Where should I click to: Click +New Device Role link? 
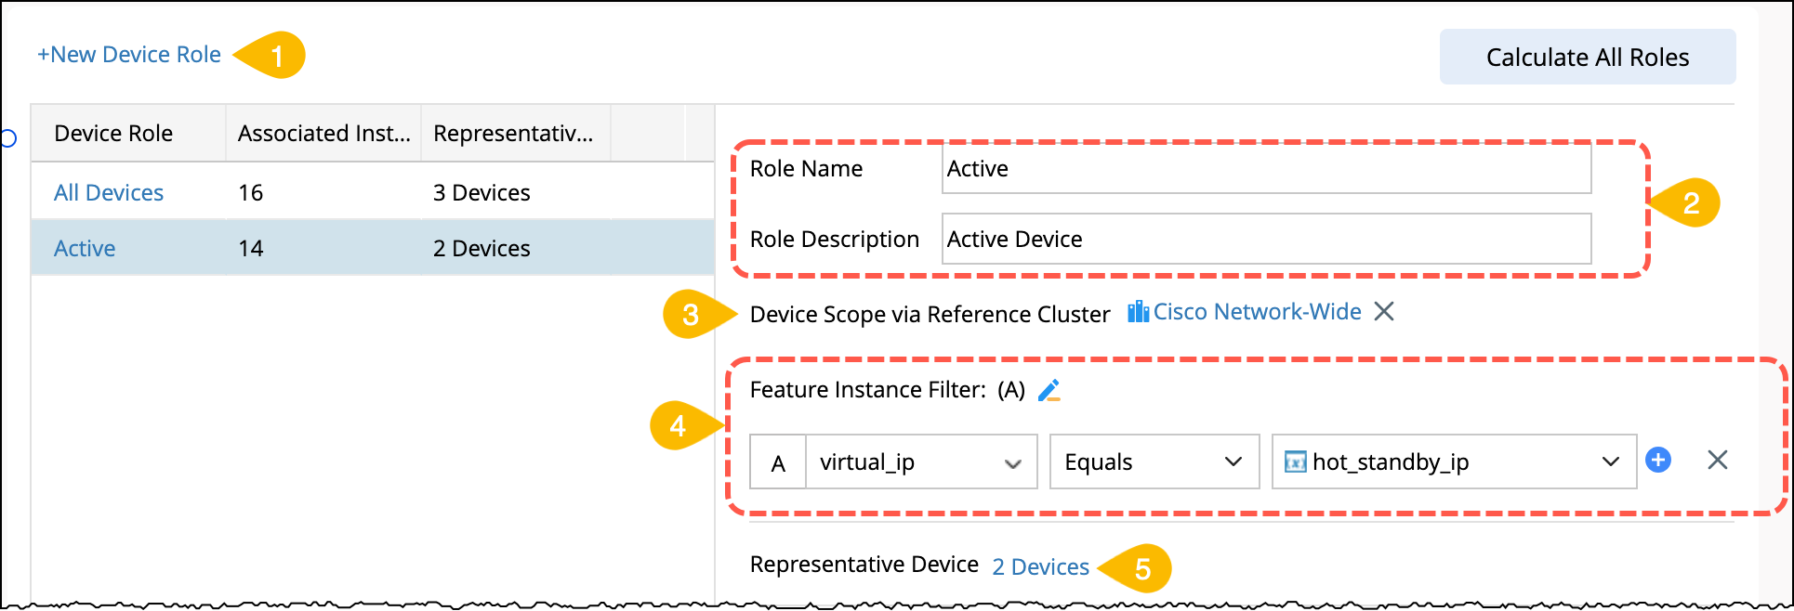click(129, 55)
